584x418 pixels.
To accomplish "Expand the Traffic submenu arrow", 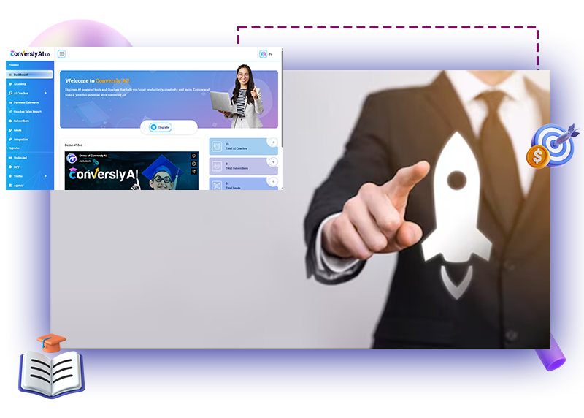I will pyautogui.click(x=45, y=176).
